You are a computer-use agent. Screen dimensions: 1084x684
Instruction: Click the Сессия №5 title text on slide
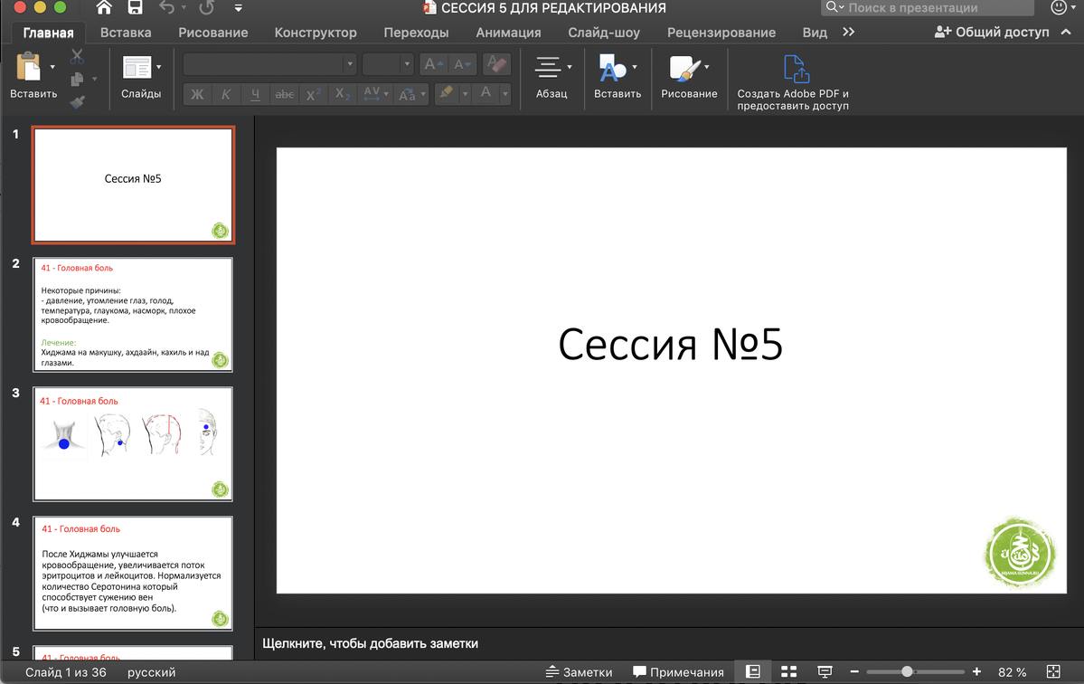click(670, 345)
